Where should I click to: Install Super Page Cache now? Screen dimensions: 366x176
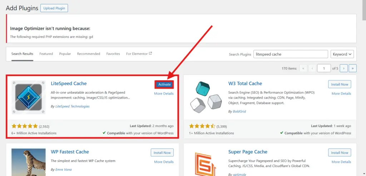pyautogui.click(x=340, y=153)
